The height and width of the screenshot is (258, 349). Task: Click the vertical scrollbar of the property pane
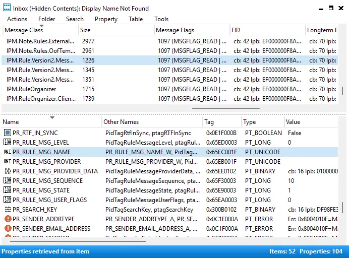pos(342,207)
